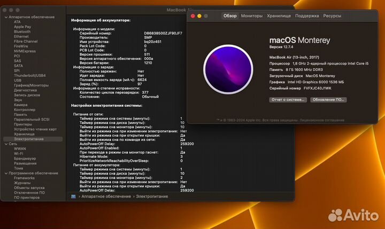Screen dimensions: 385x229
Task: Go to the Поддержка tab
Action: pyautogui.click(x=307, y=16)
